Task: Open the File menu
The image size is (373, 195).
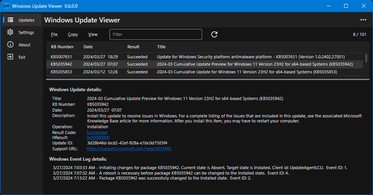Action: coord(54,34)
